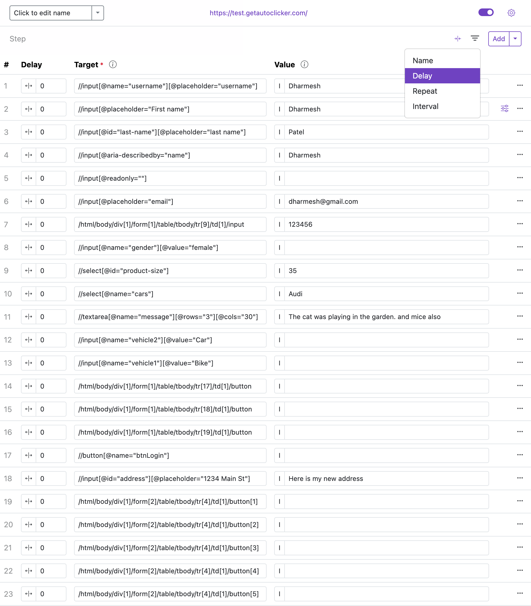The image size is (531, 606).
Task: Click the Value field containing dharmesh@gmail.com
Action: (x=386, y=202)
